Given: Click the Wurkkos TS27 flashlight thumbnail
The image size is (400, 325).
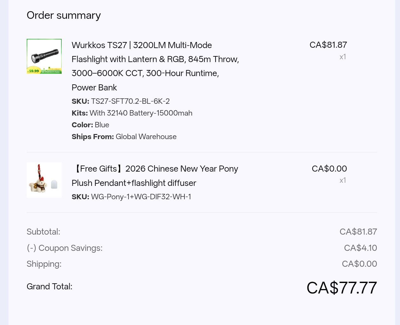Looking at the screenshot, I should tap(44, 56).
